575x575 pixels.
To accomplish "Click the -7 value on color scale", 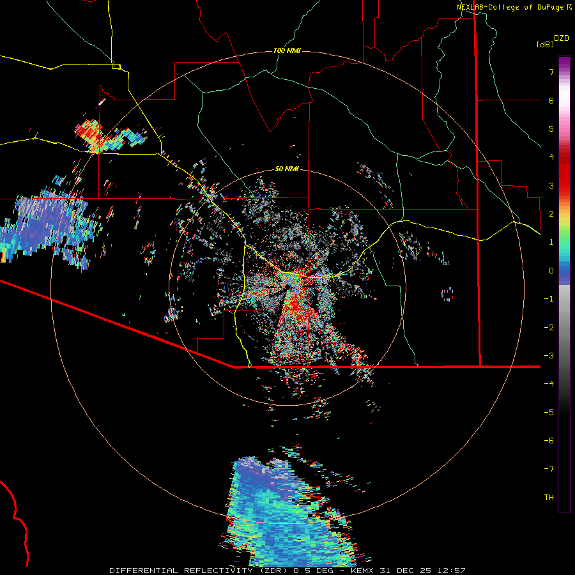I will click(549, 469).
